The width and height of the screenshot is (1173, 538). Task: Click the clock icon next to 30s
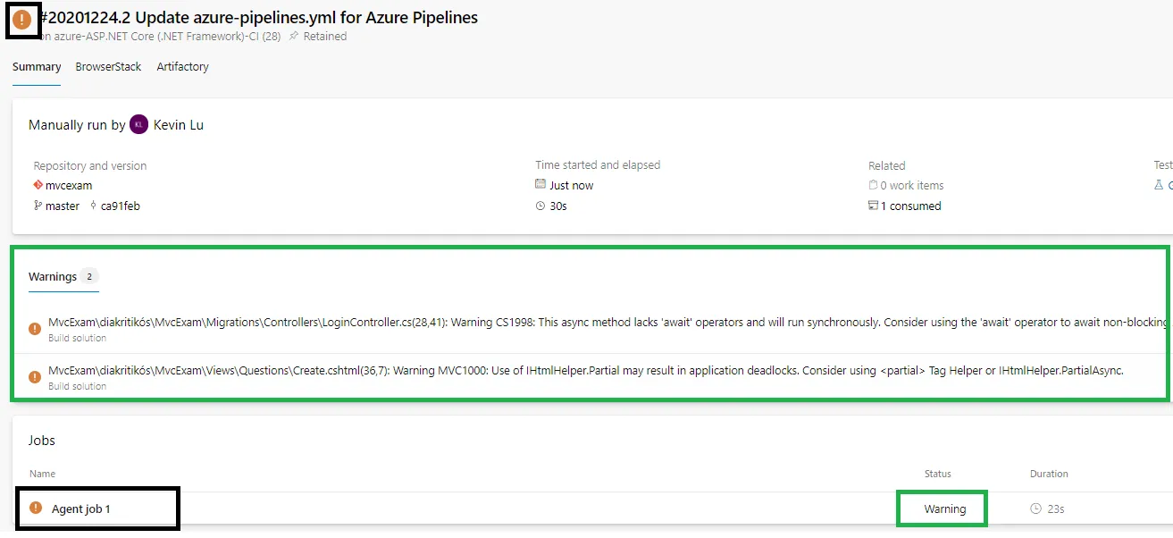point(540,206)
